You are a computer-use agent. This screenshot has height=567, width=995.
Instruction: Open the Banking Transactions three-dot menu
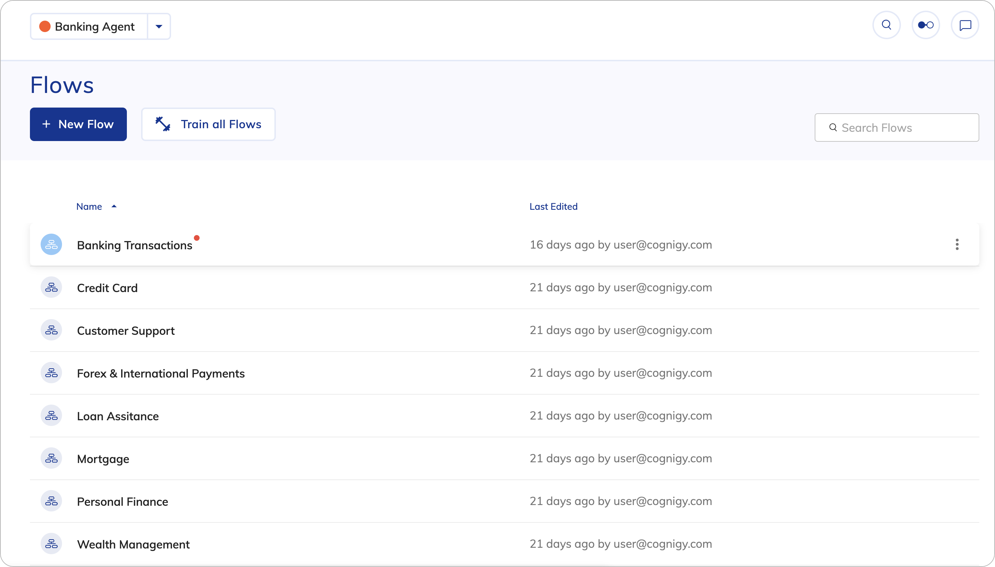957,245
